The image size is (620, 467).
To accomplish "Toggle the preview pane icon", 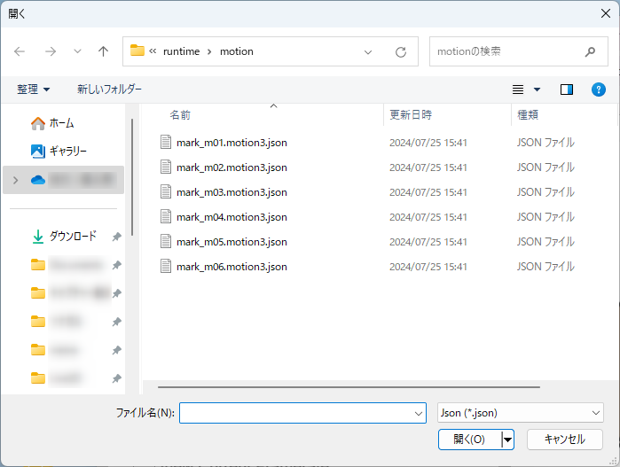I will [x=567, y=90].
